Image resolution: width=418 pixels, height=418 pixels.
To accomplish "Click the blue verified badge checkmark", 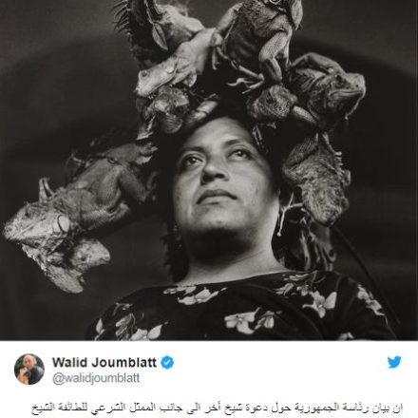I will [x=167, y=363].
